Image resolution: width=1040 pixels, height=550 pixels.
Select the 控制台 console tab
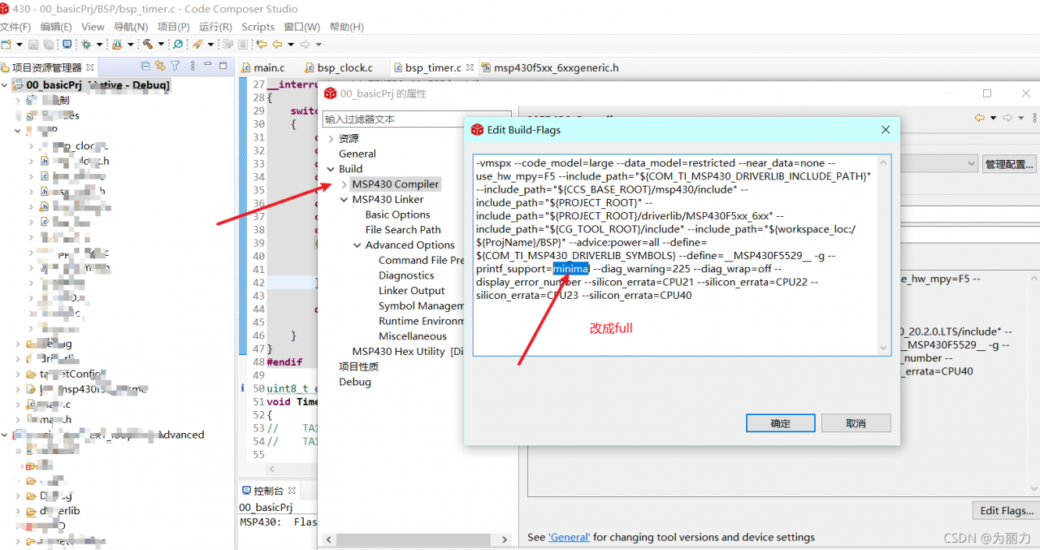click(269, 491)
